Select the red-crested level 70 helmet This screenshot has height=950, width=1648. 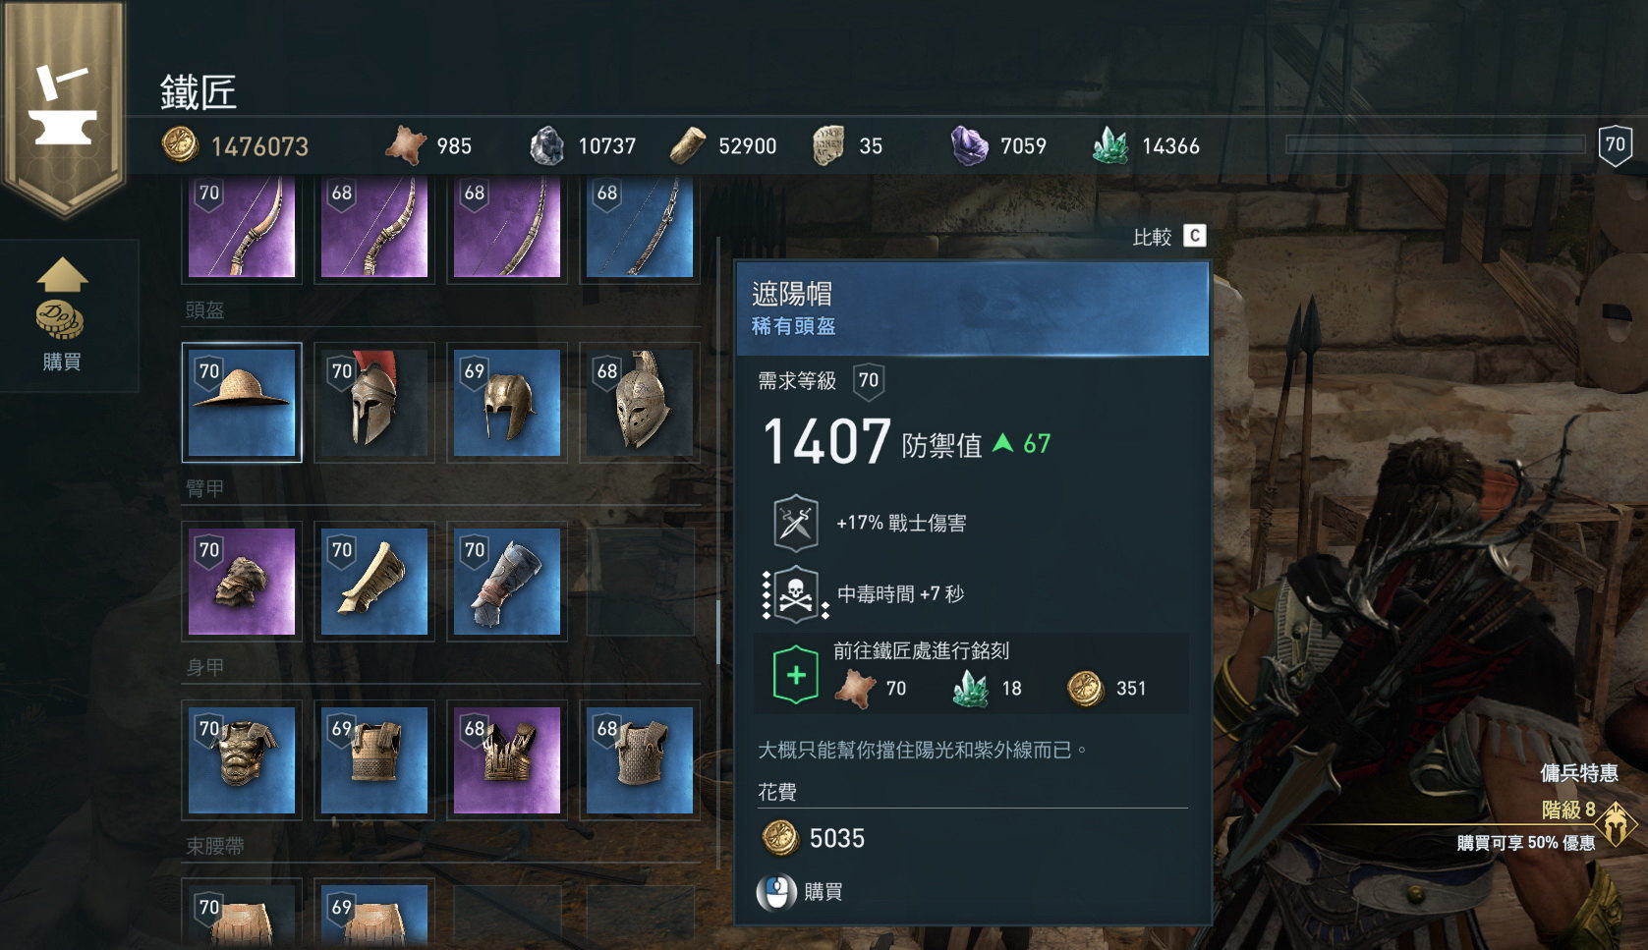pos(374,403)
